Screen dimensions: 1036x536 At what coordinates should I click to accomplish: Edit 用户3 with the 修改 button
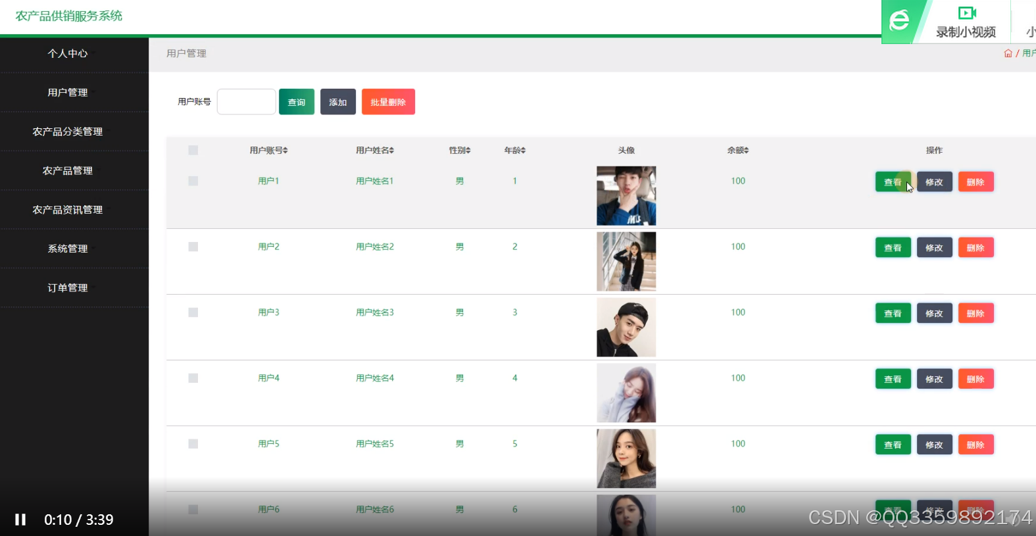935,314
